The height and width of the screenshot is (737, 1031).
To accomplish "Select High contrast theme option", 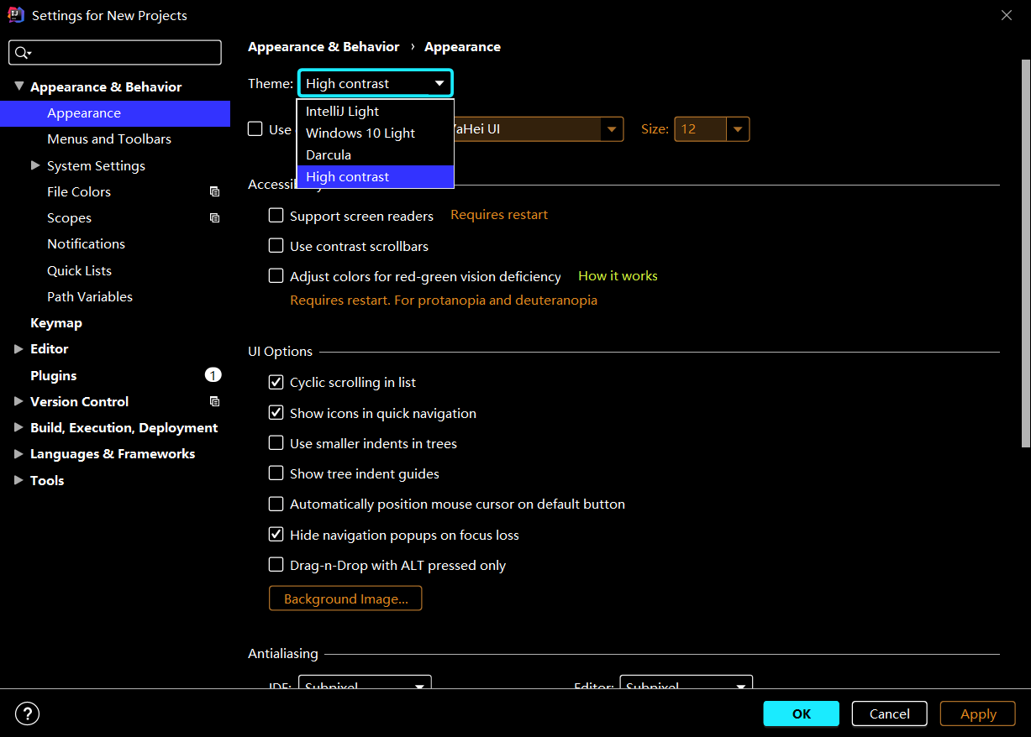I will pos(375,176).
